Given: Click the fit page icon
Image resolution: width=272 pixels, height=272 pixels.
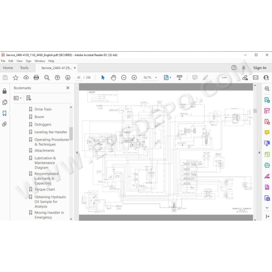Looking at the screenshot, I should pos(166,78).
